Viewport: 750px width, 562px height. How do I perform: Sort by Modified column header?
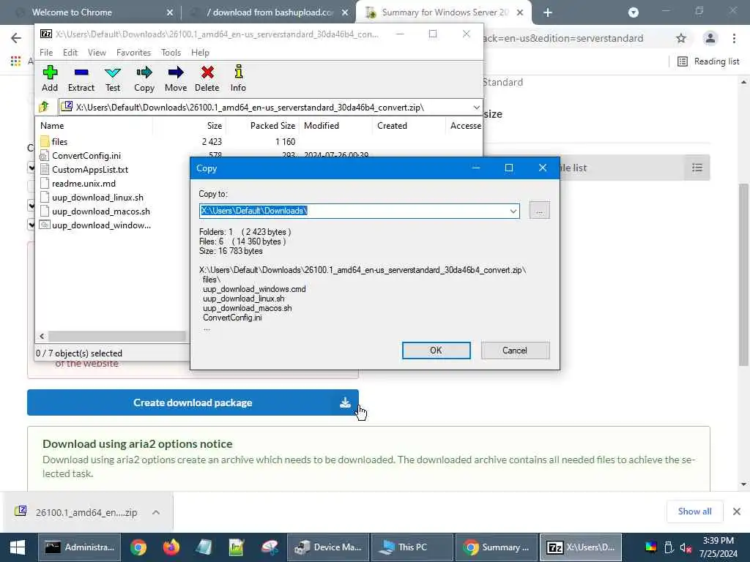pos(335,126)
